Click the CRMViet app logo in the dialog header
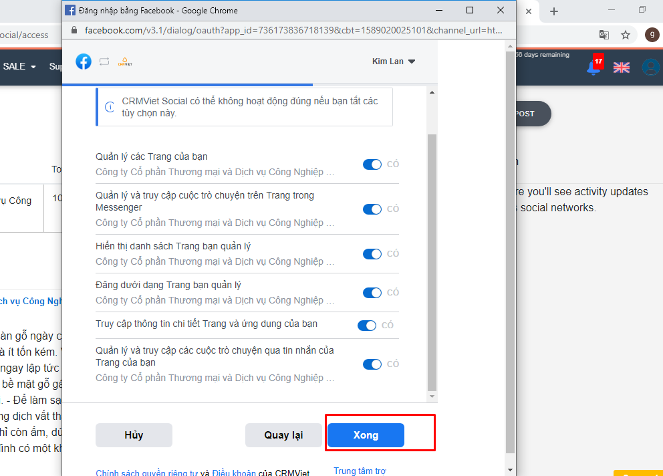The image size is (663, 476). [125, 62]
